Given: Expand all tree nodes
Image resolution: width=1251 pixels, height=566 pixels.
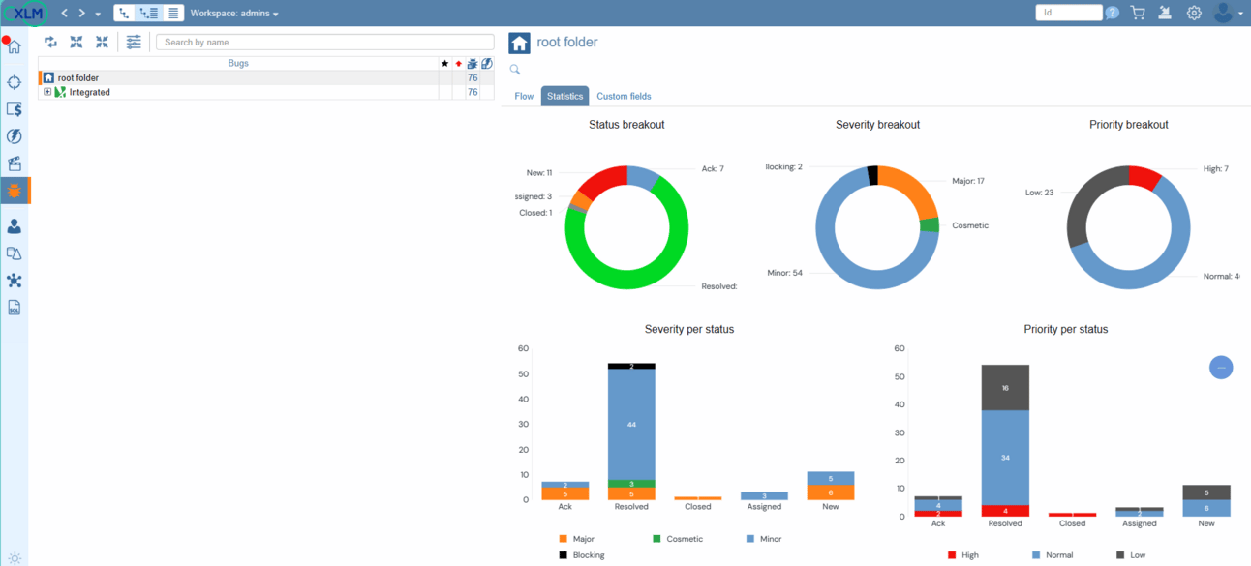Looking at the screenshot, I should pyautogui.click(x=76, y=42).
